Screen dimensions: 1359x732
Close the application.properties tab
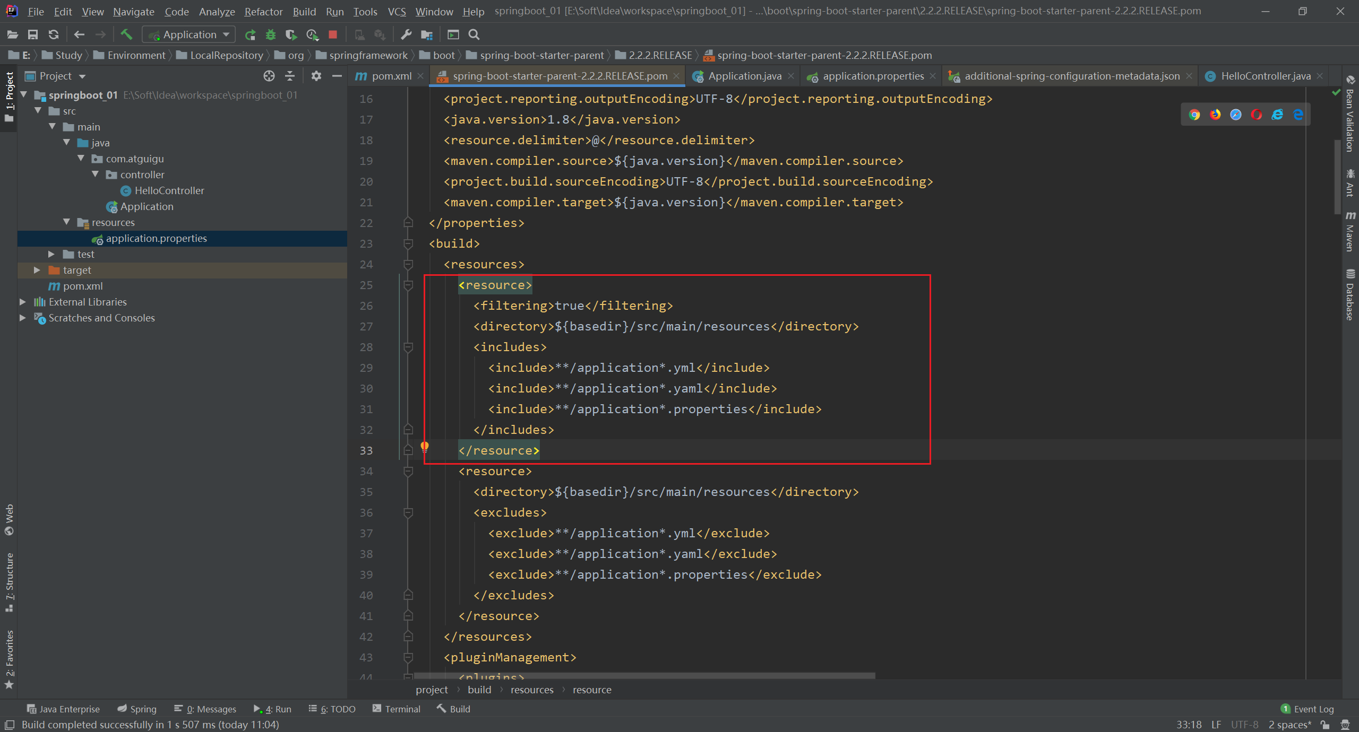coord(933,76)
